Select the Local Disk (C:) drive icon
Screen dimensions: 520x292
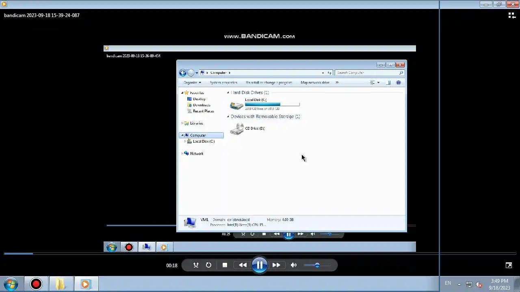tap(236, 105)
